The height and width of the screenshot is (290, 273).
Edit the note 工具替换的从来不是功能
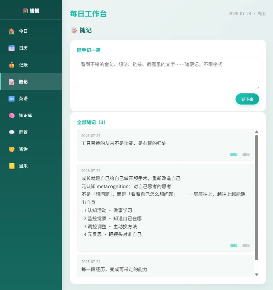click(234, 154)
